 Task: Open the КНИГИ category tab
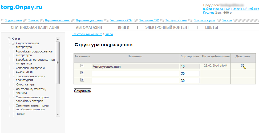tap(124, 27)
